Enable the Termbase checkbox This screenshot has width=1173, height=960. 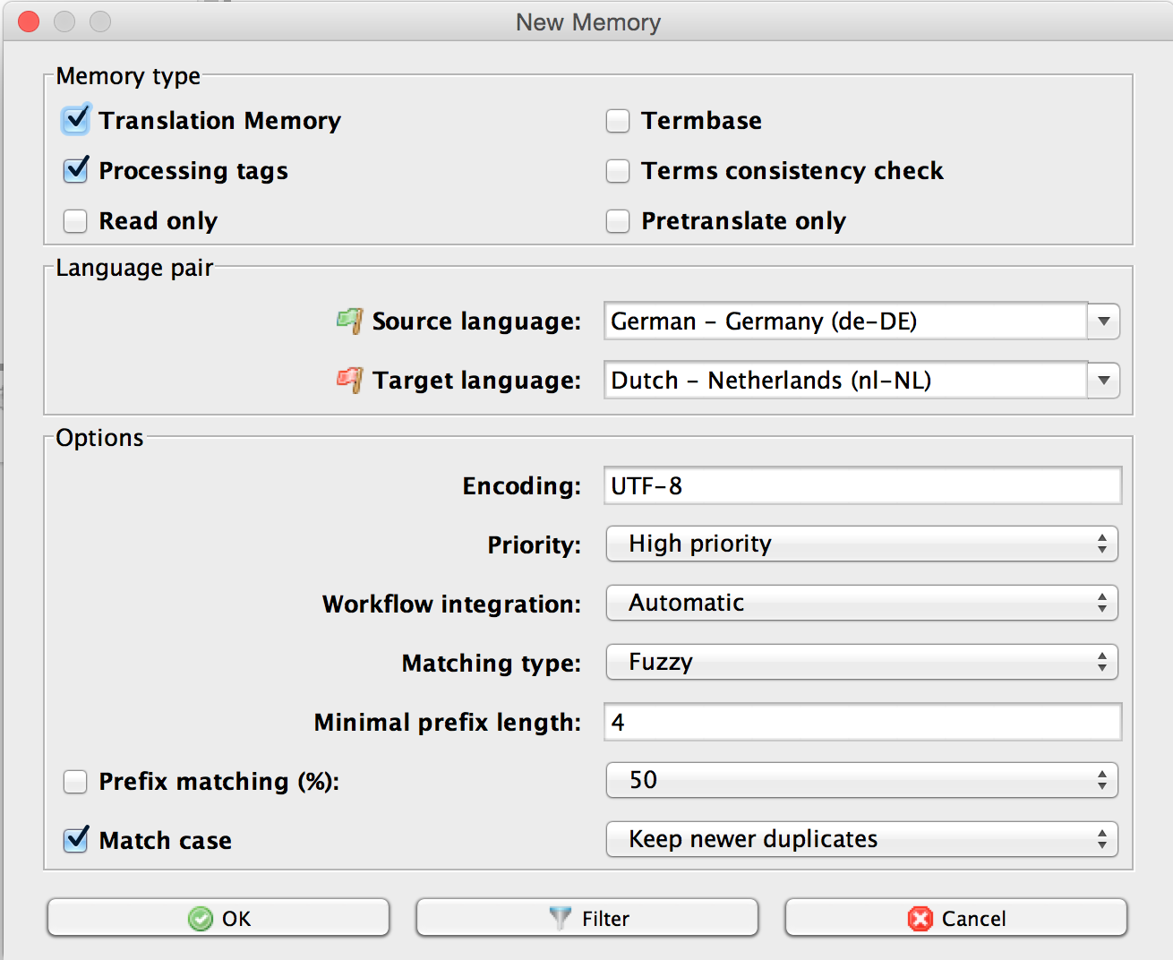[618, 121]
